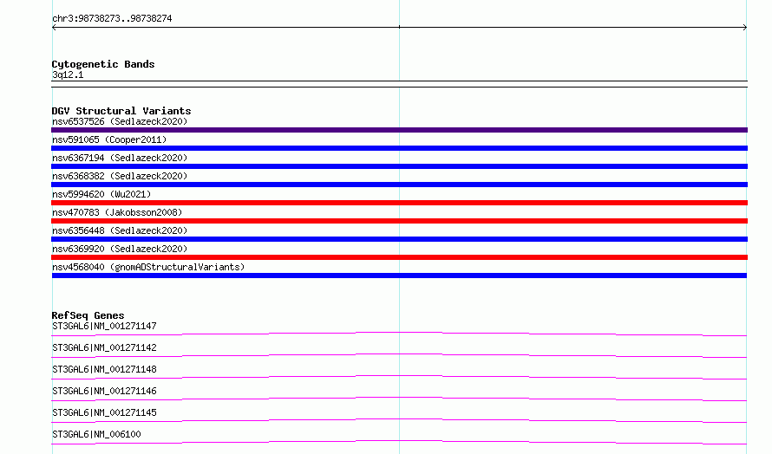Screen dimensions: 772x454
Task: Open transcript ST3GAL6|NM_001271142 label
Action: tap(104, 347)
